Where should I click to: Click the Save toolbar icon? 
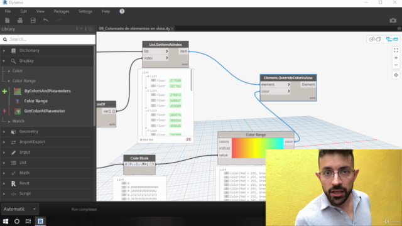[33, 21]
